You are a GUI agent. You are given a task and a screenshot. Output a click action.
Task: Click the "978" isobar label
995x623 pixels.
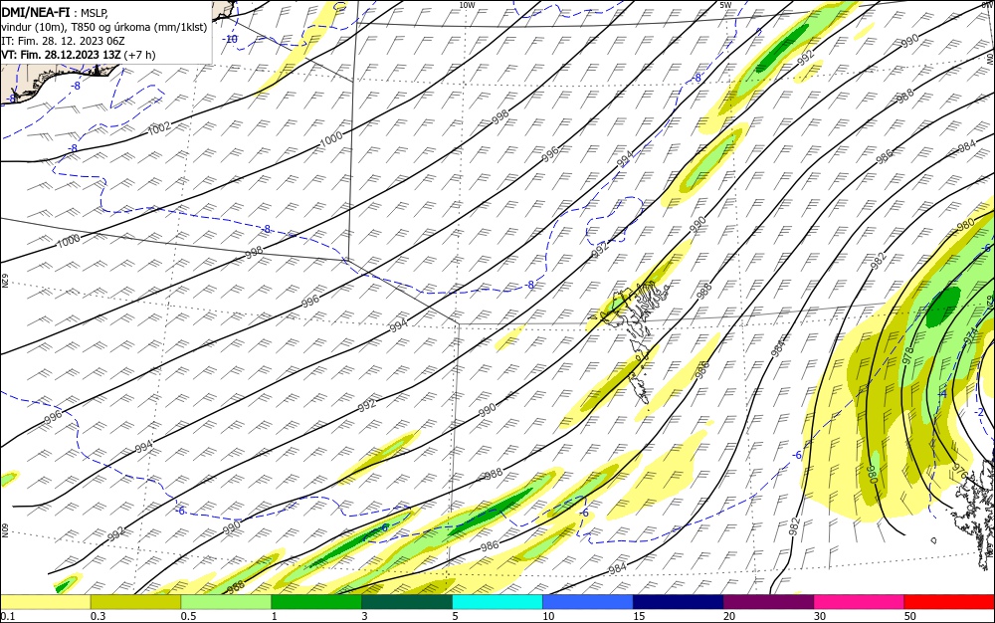(908, 355)
